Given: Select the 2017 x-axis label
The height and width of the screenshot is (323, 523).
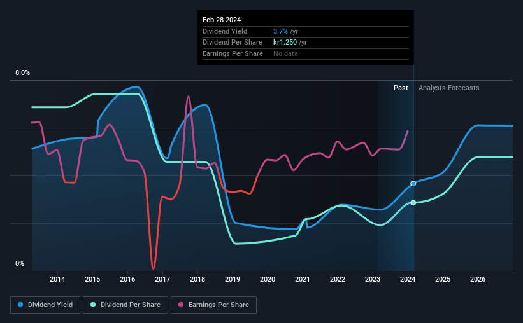Looking at the screenshot, I should point(162,279).
